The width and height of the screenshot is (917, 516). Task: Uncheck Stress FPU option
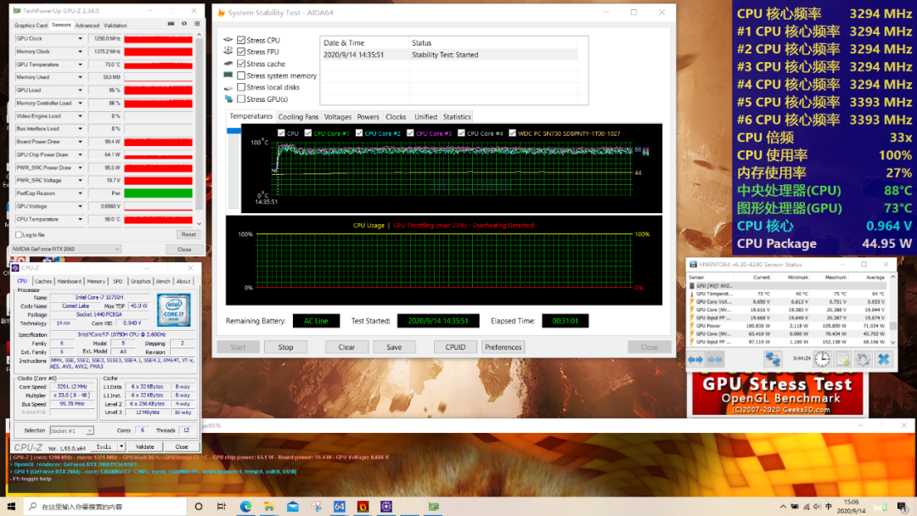[241, 52]
